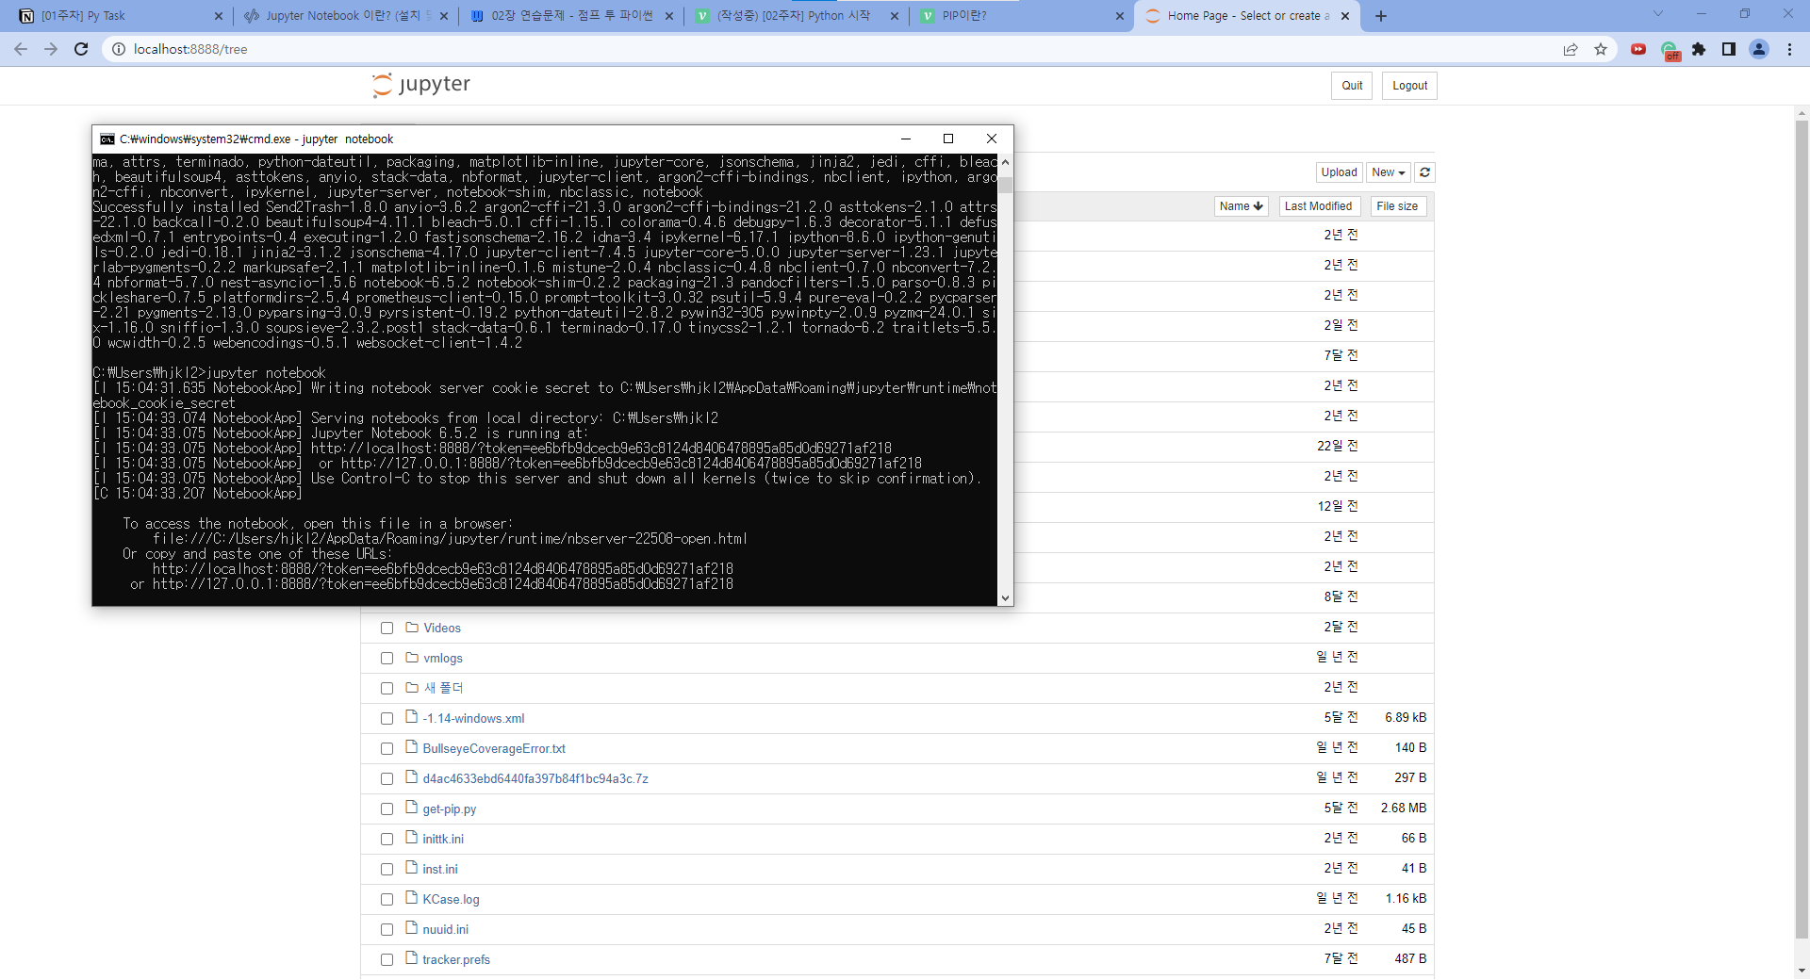This screenshot has height=980, width=1810.
Task: Close the Home Page Jupyter tab
Action: [1345, 16]
